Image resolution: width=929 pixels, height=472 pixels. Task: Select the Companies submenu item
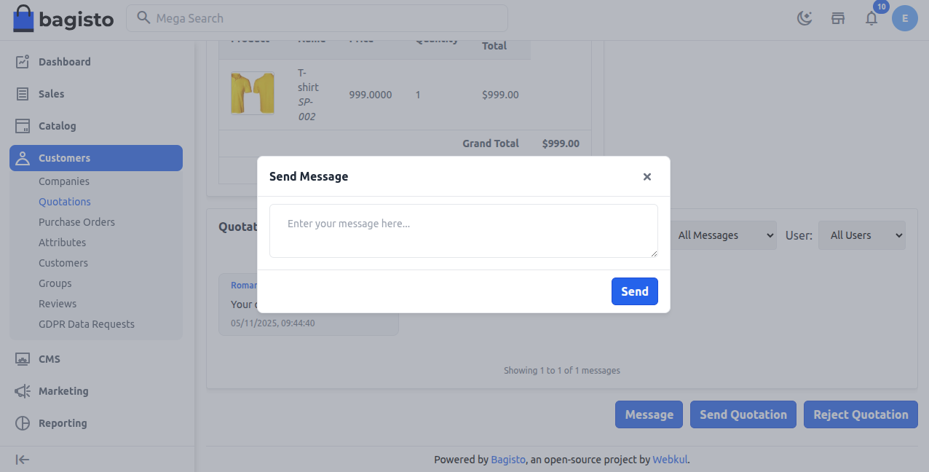[x=64, y=181]
